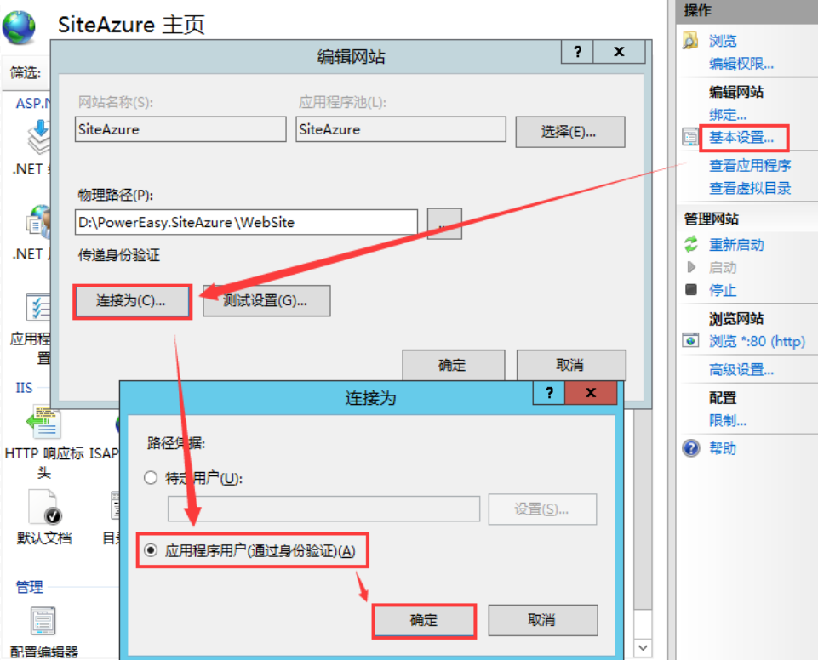Click the SiteAzure globe icon
Image resolution: width=818 pixels, height=660 pixels.
[x=20, y=26]
